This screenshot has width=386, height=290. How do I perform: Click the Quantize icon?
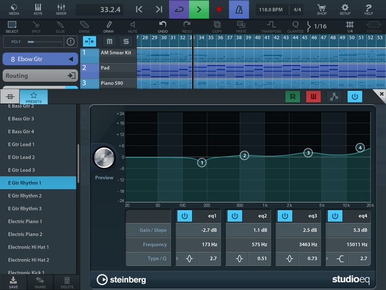click(295, 27)
